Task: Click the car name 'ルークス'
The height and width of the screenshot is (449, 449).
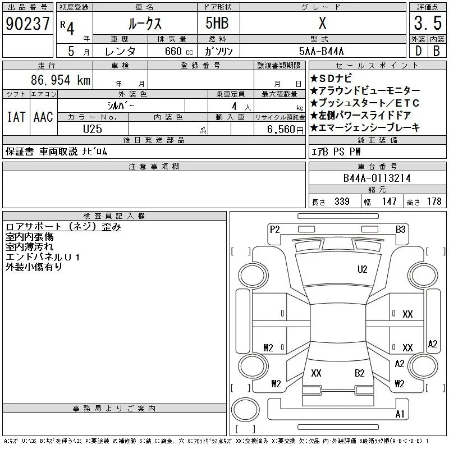Action: pyautogui.click(x=145, y=24)
